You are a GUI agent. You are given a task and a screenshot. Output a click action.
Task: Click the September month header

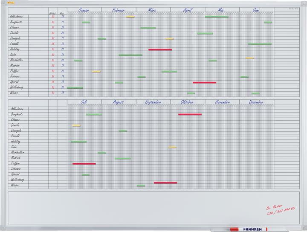coord(153,102)
